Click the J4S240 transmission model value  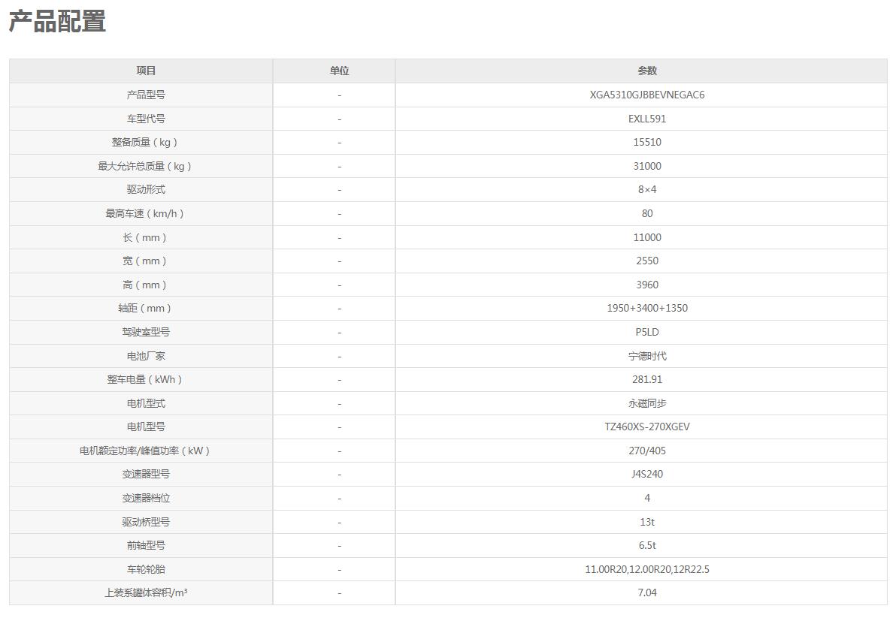pos(646,474)
